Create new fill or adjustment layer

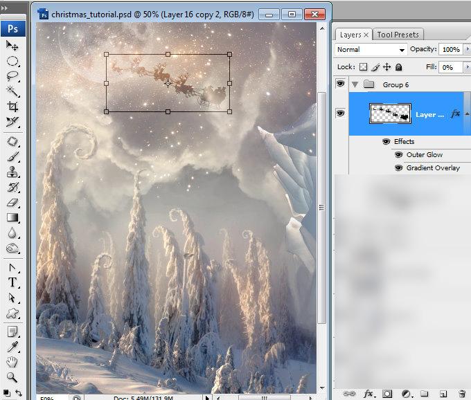point(406,394)
